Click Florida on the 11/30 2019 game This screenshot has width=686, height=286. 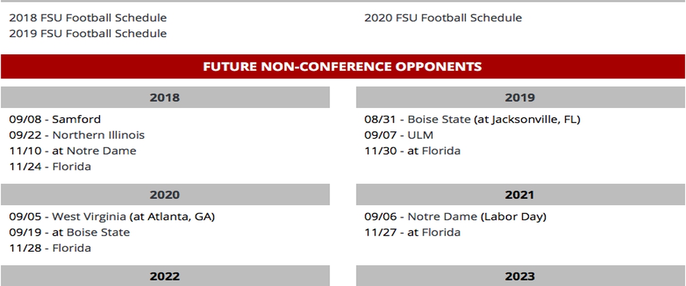pyautogui.click(x=441, y=151)
